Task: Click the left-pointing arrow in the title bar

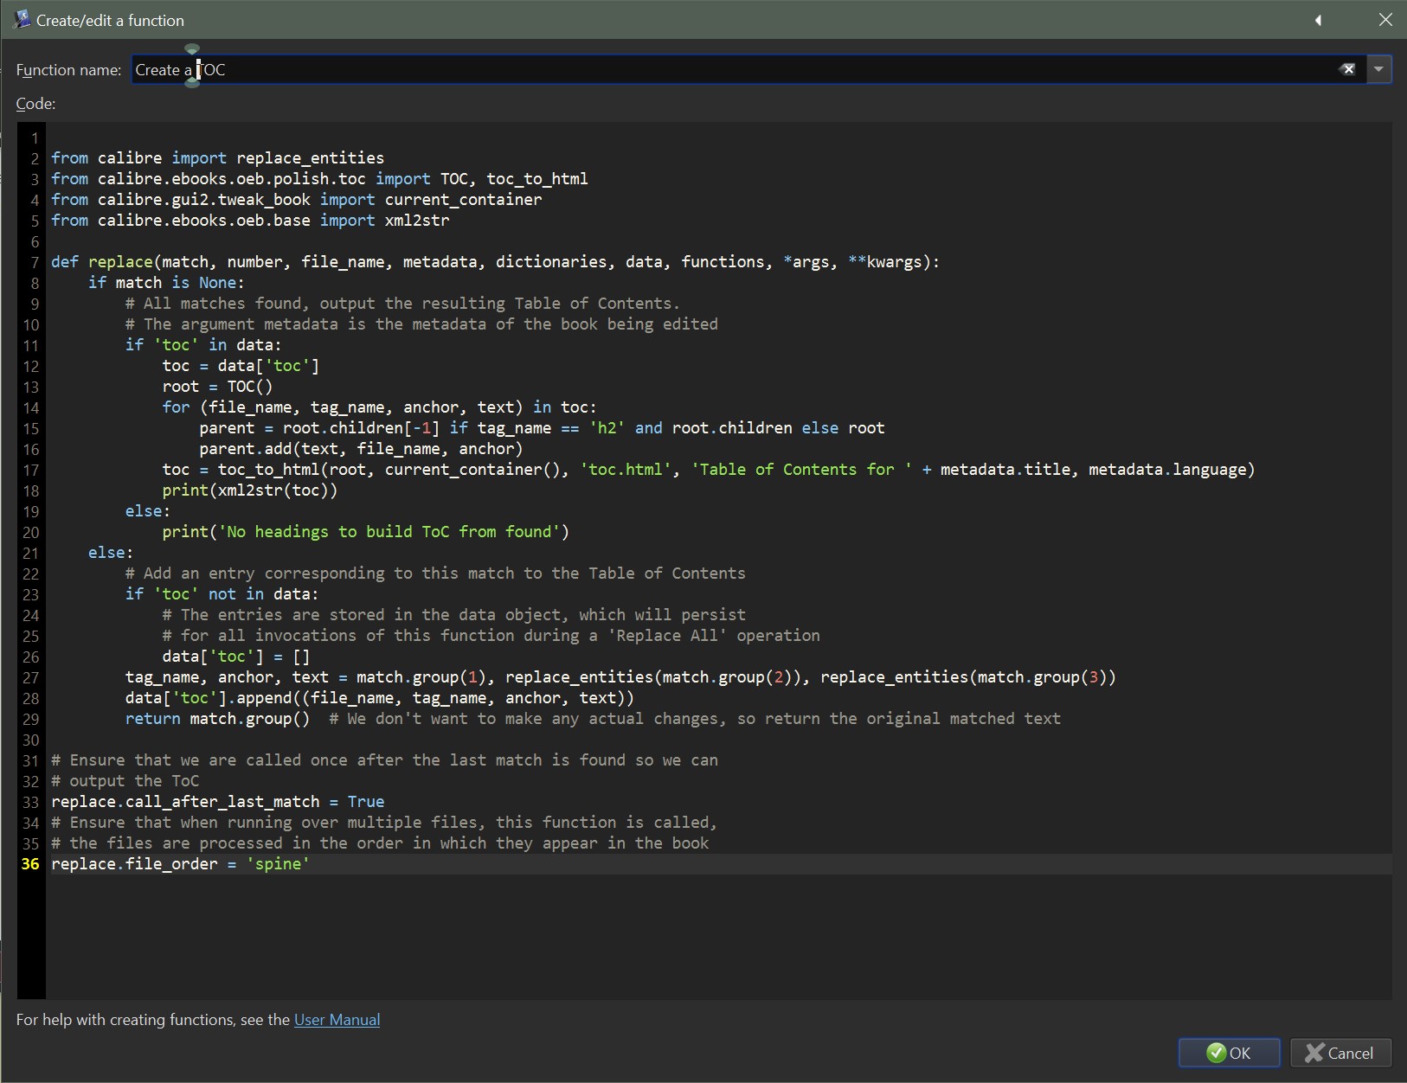Action: click(x=1318, y=20)
